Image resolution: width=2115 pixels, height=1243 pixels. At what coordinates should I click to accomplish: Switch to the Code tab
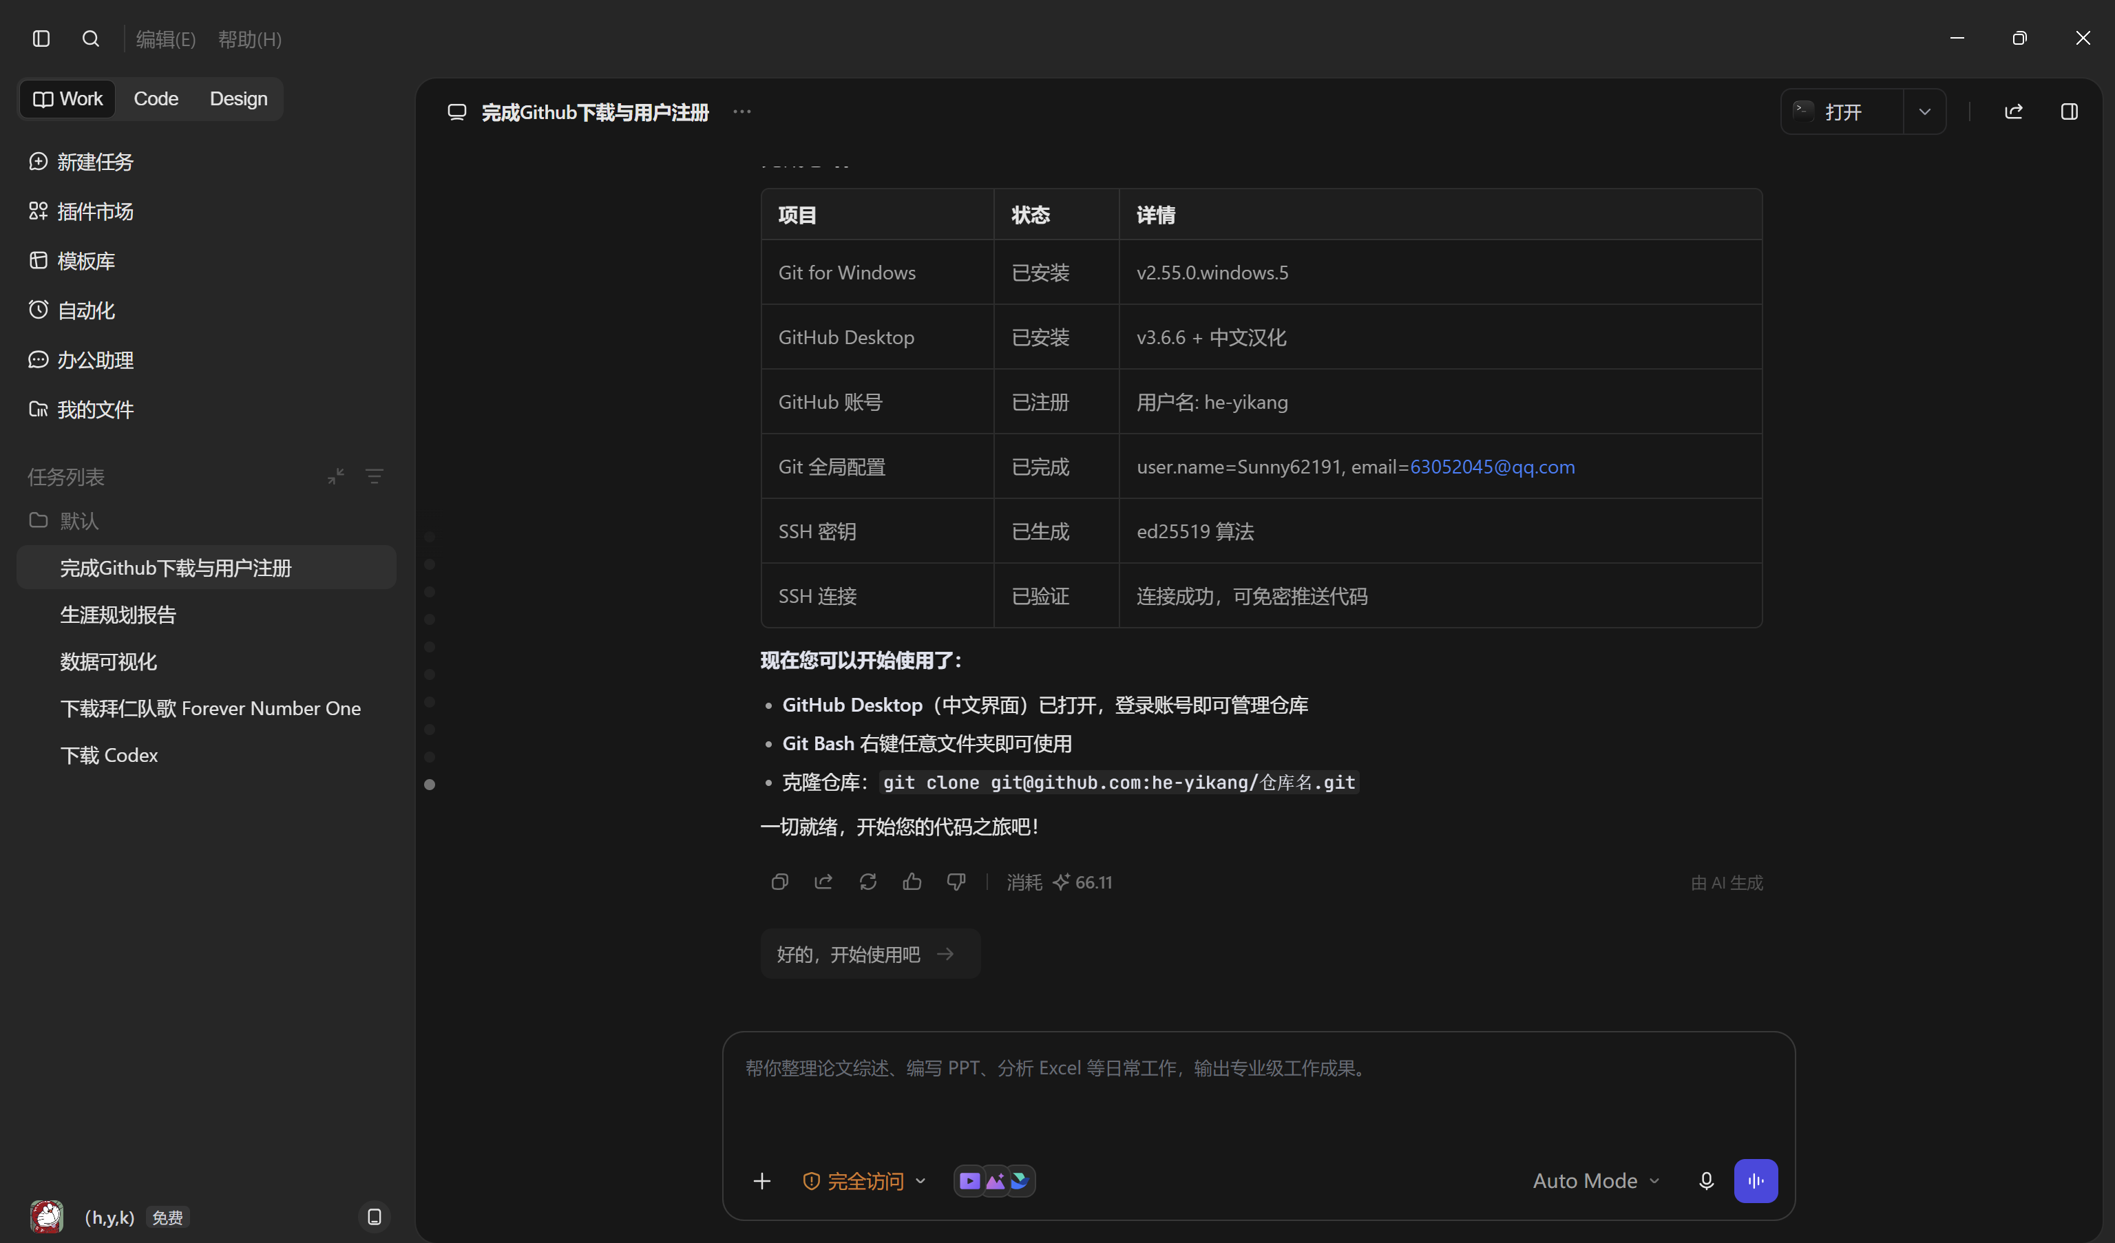click(x=156, y=99)
